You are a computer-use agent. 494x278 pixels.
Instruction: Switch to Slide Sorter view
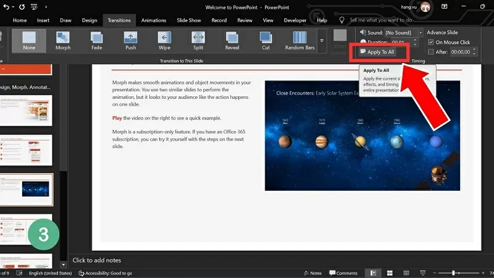[389, 272]
